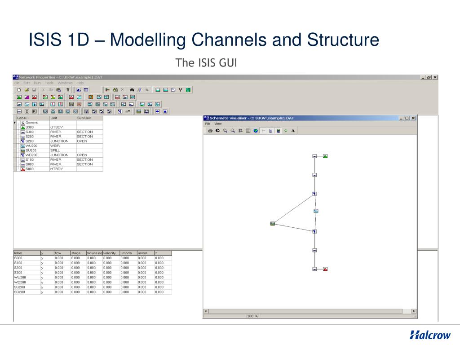Click the flow column header in the results table
Image resolution: width=460 pixels, height=345 pixels.
pos(62,253)
